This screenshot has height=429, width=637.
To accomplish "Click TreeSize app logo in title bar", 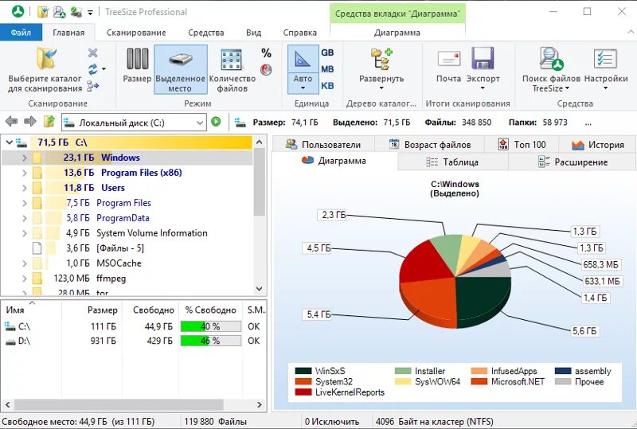I will click(18, 11).
